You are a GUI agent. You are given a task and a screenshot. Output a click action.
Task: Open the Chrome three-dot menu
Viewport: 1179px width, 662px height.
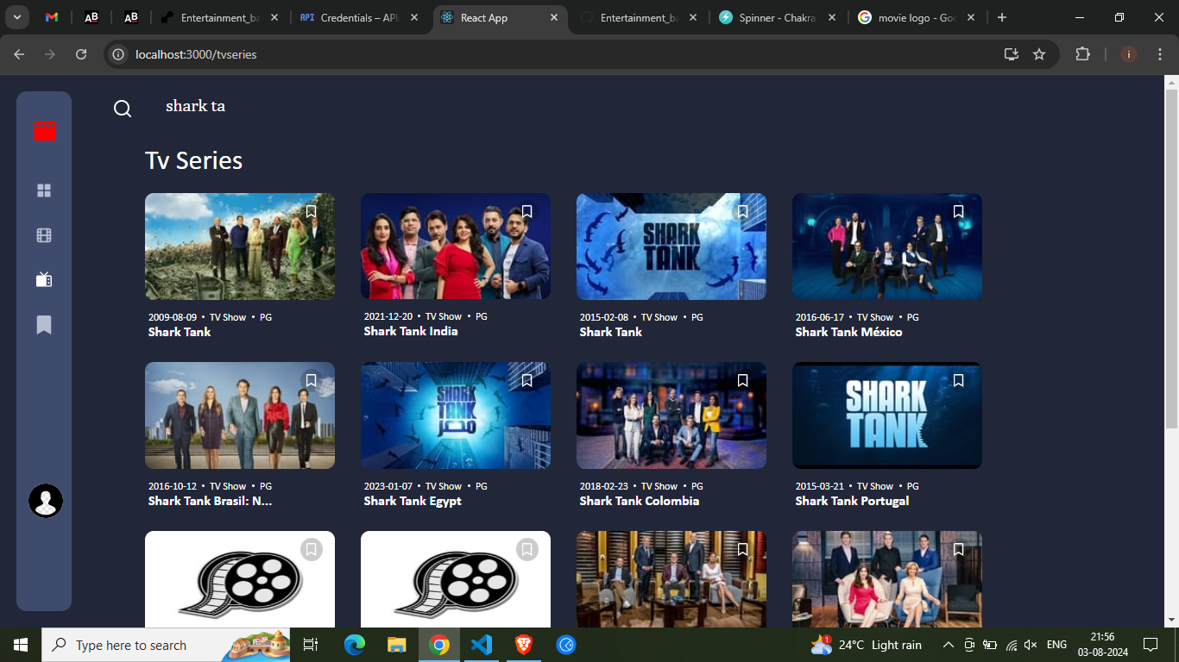click(x=1158, y=54)
